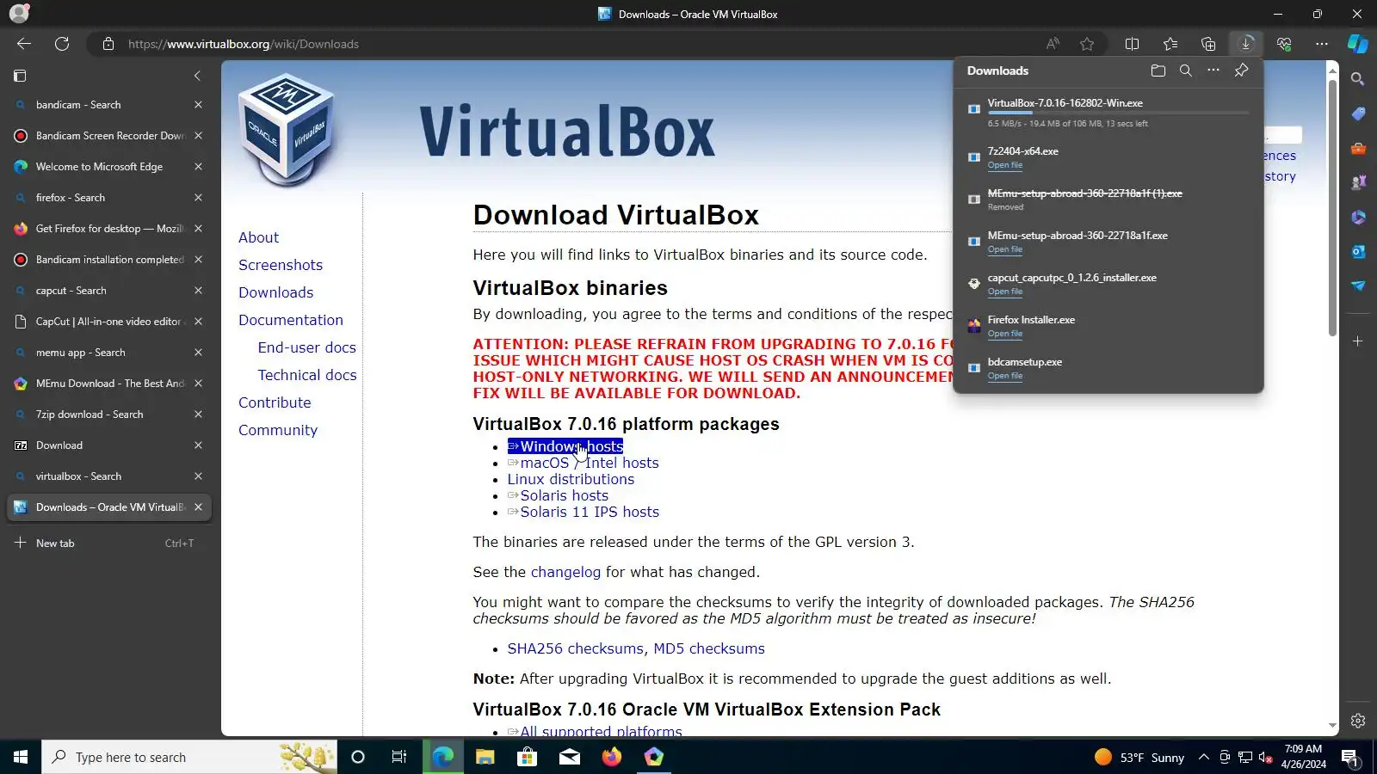Viewport: 1377px width, 774px height.
Task: Open File Explorer from the taskbar
Action: point(485,757)
